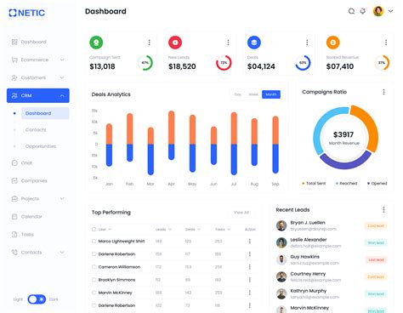Click the 63% blue progress ring

(303, 63)
